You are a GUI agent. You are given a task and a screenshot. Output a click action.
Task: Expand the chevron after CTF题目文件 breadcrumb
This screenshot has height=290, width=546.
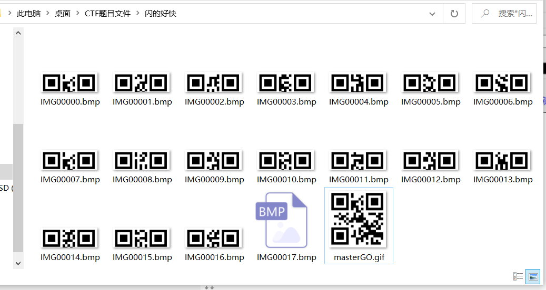(137, 13)
